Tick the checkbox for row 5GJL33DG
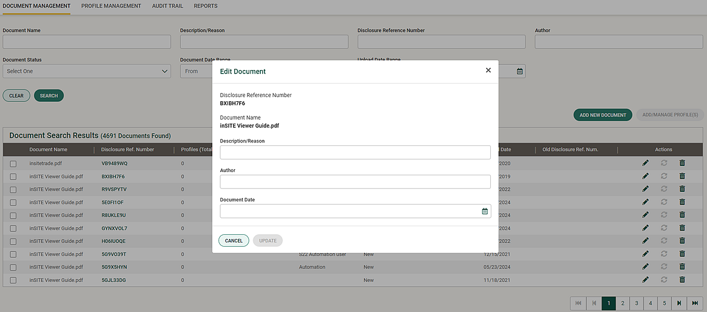The height and width of the screenshot is (312, 707). click(x=13, y=280)
